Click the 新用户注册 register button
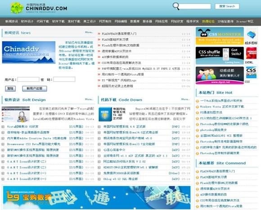The height and width of the screenshot is (210, 261). click(x=35, y=88)
